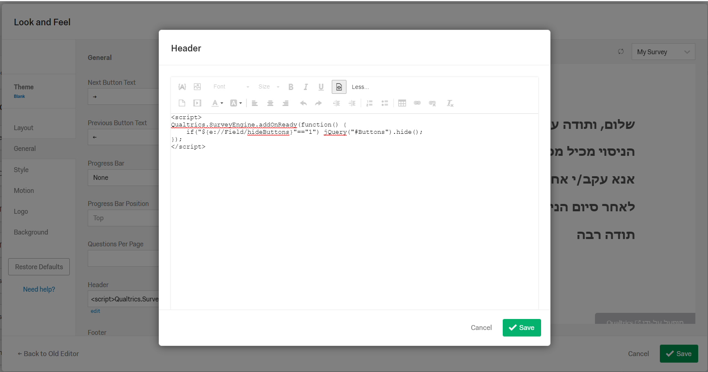Open the Motion section
Screen dimensions: 708x372
(24, 190)
